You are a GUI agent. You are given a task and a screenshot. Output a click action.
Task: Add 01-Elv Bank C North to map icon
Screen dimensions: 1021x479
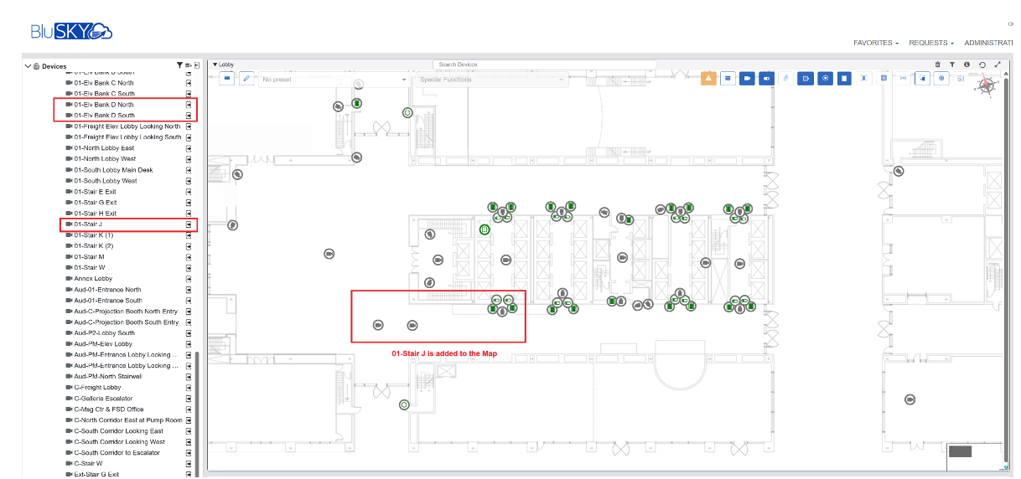[x=189, y=83]
